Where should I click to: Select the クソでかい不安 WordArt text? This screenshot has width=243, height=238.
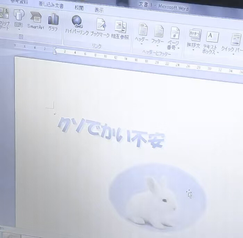111,133
